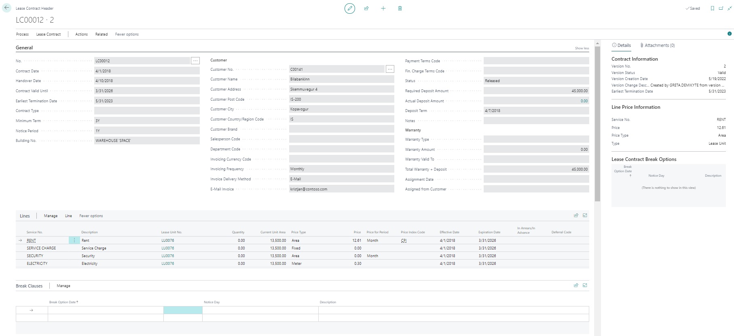Screen dimensions: 734x336
Task: Click the Status field showing Released
Action: (x=536, y=81)
